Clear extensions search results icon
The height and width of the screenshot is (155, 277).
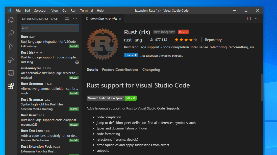coord(67,18)
